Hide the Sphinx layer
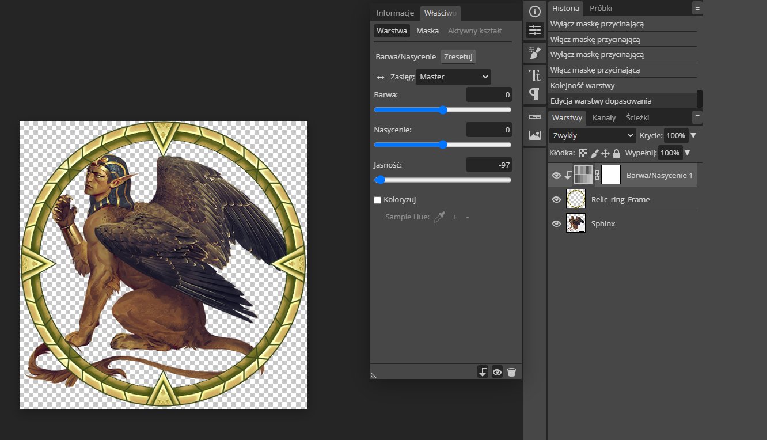 (556, 223)
